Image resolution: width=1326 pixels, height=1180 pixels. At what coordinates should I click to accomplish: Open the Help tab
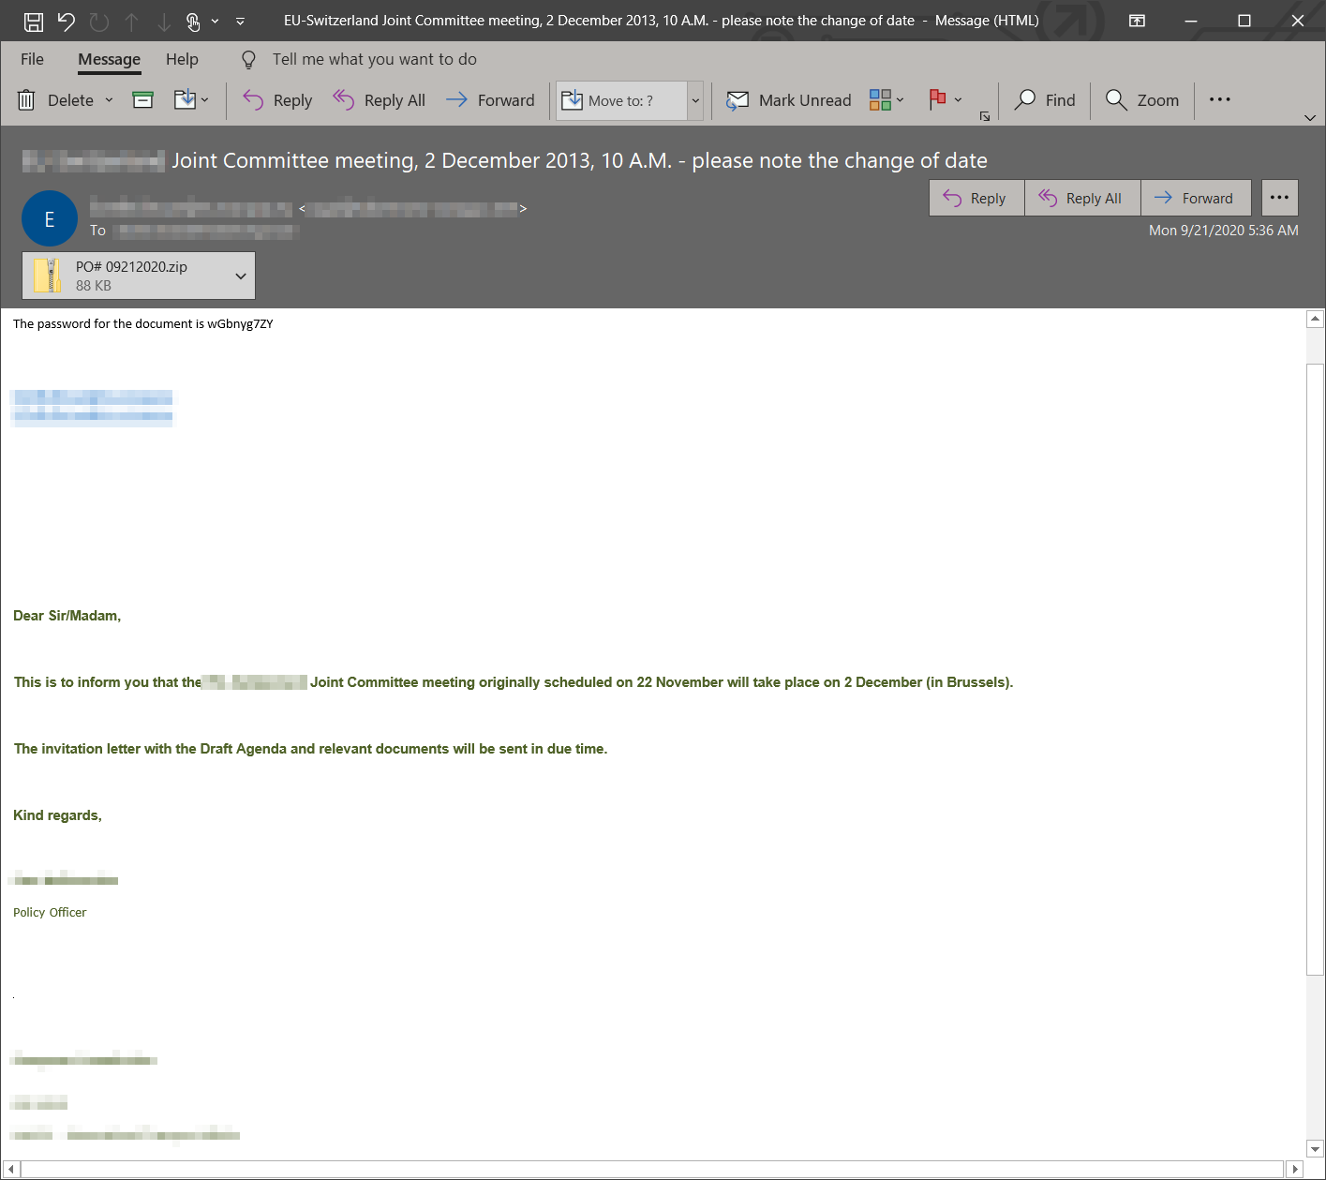pyautogui.click(x=182, y=59)
